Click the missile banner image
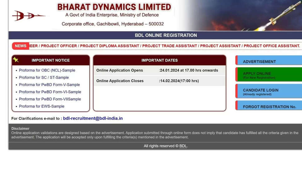The height and width of the screenshot is (172, 302). coord(250,15)
